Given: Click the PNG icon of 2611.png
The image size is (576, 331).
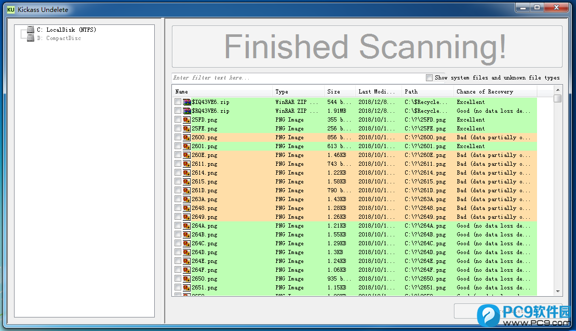Looking at the screenshot, I should click(187, 164).
